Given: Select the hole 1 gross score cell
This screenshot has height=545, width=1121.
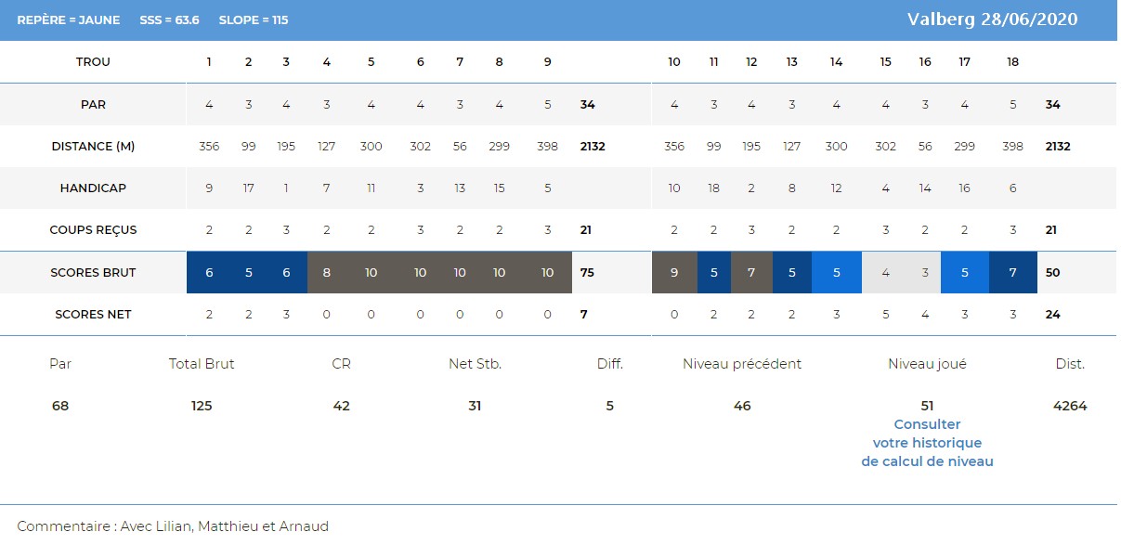Looking at the screenshot, I should pos(209,272).
